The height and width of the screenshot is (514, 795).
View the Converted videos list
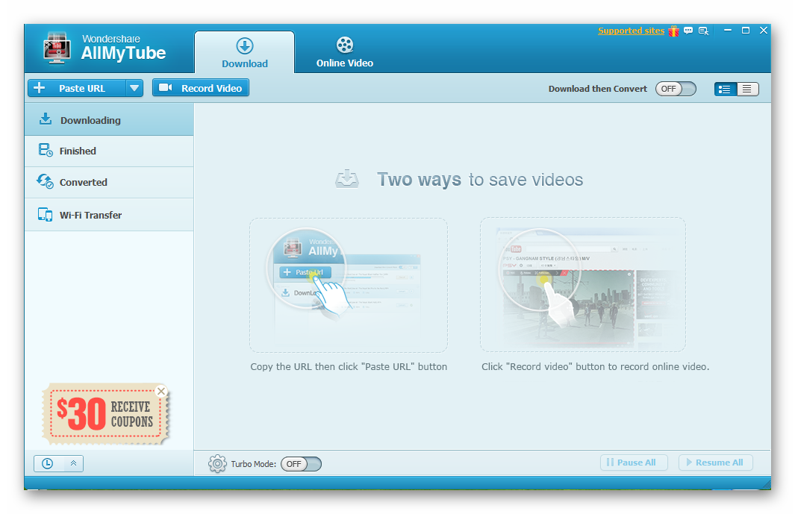coord(109,183)
